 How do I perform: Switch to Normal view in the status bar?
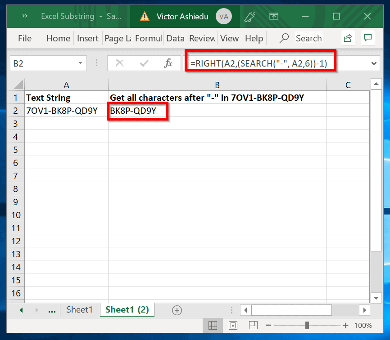[213, 325]
